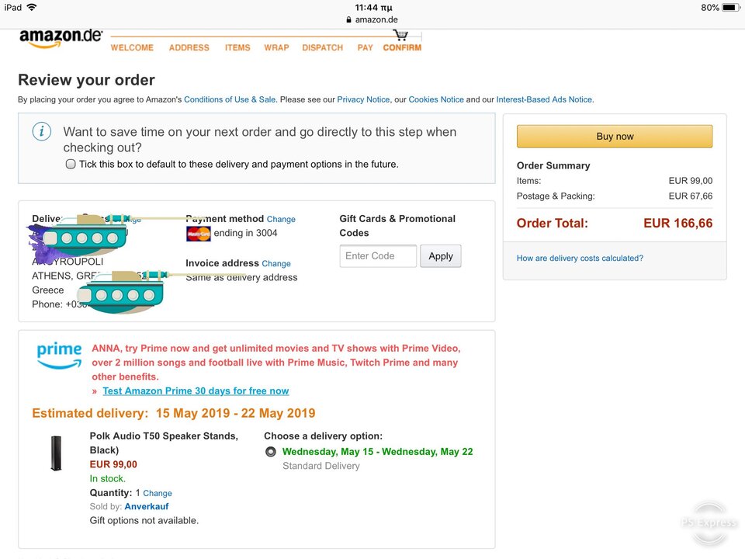Select the Standard Delivery radio option
Viewport: 745px width, 559px height.
(270, 452)
